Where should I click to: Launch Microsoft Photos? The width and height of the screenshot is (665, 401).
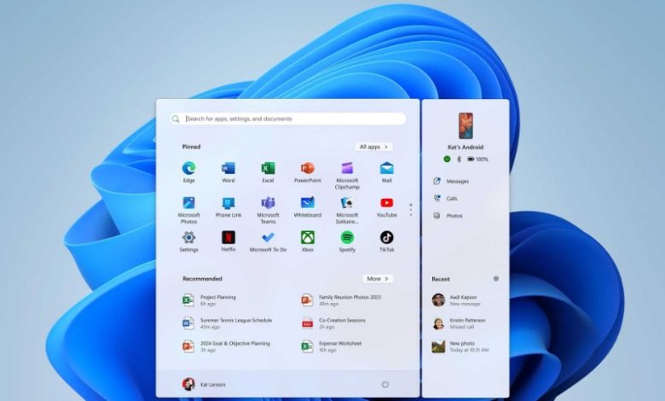tap(188, 210)
